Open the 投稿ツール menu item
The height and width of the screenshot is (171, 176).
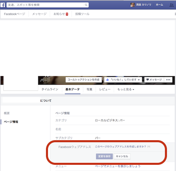(82, 14)
